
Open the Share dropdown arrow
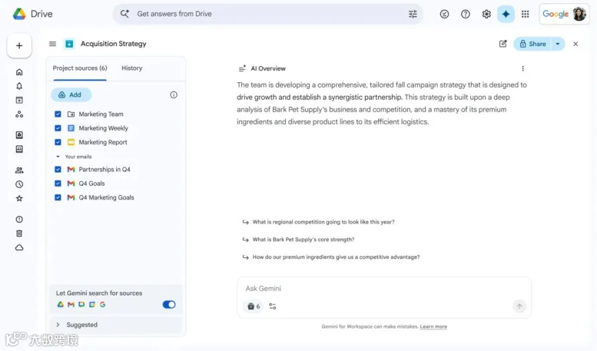[557, 44]
